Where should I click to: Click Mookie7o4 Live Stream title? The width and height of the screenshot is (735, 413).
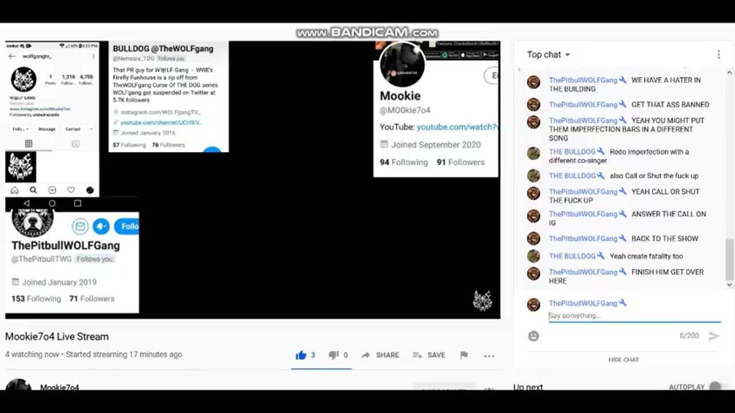[x=57, y=337]
